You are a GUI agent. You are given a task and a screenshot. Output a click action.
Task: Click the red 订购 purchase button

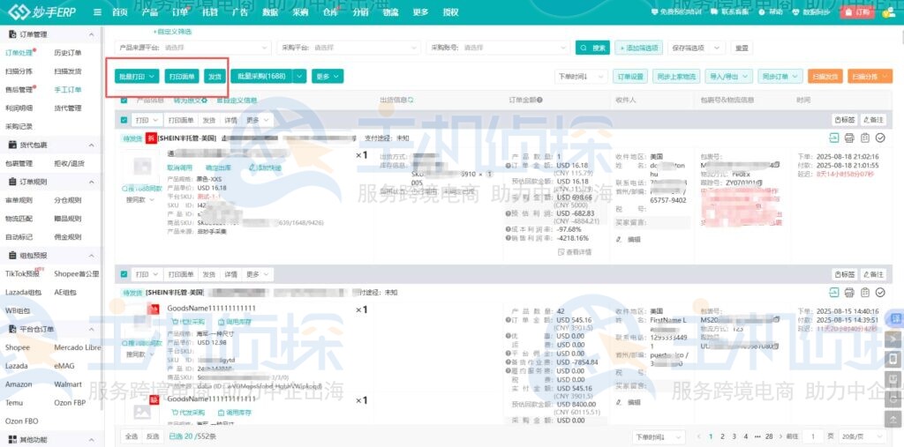point(858,12)
